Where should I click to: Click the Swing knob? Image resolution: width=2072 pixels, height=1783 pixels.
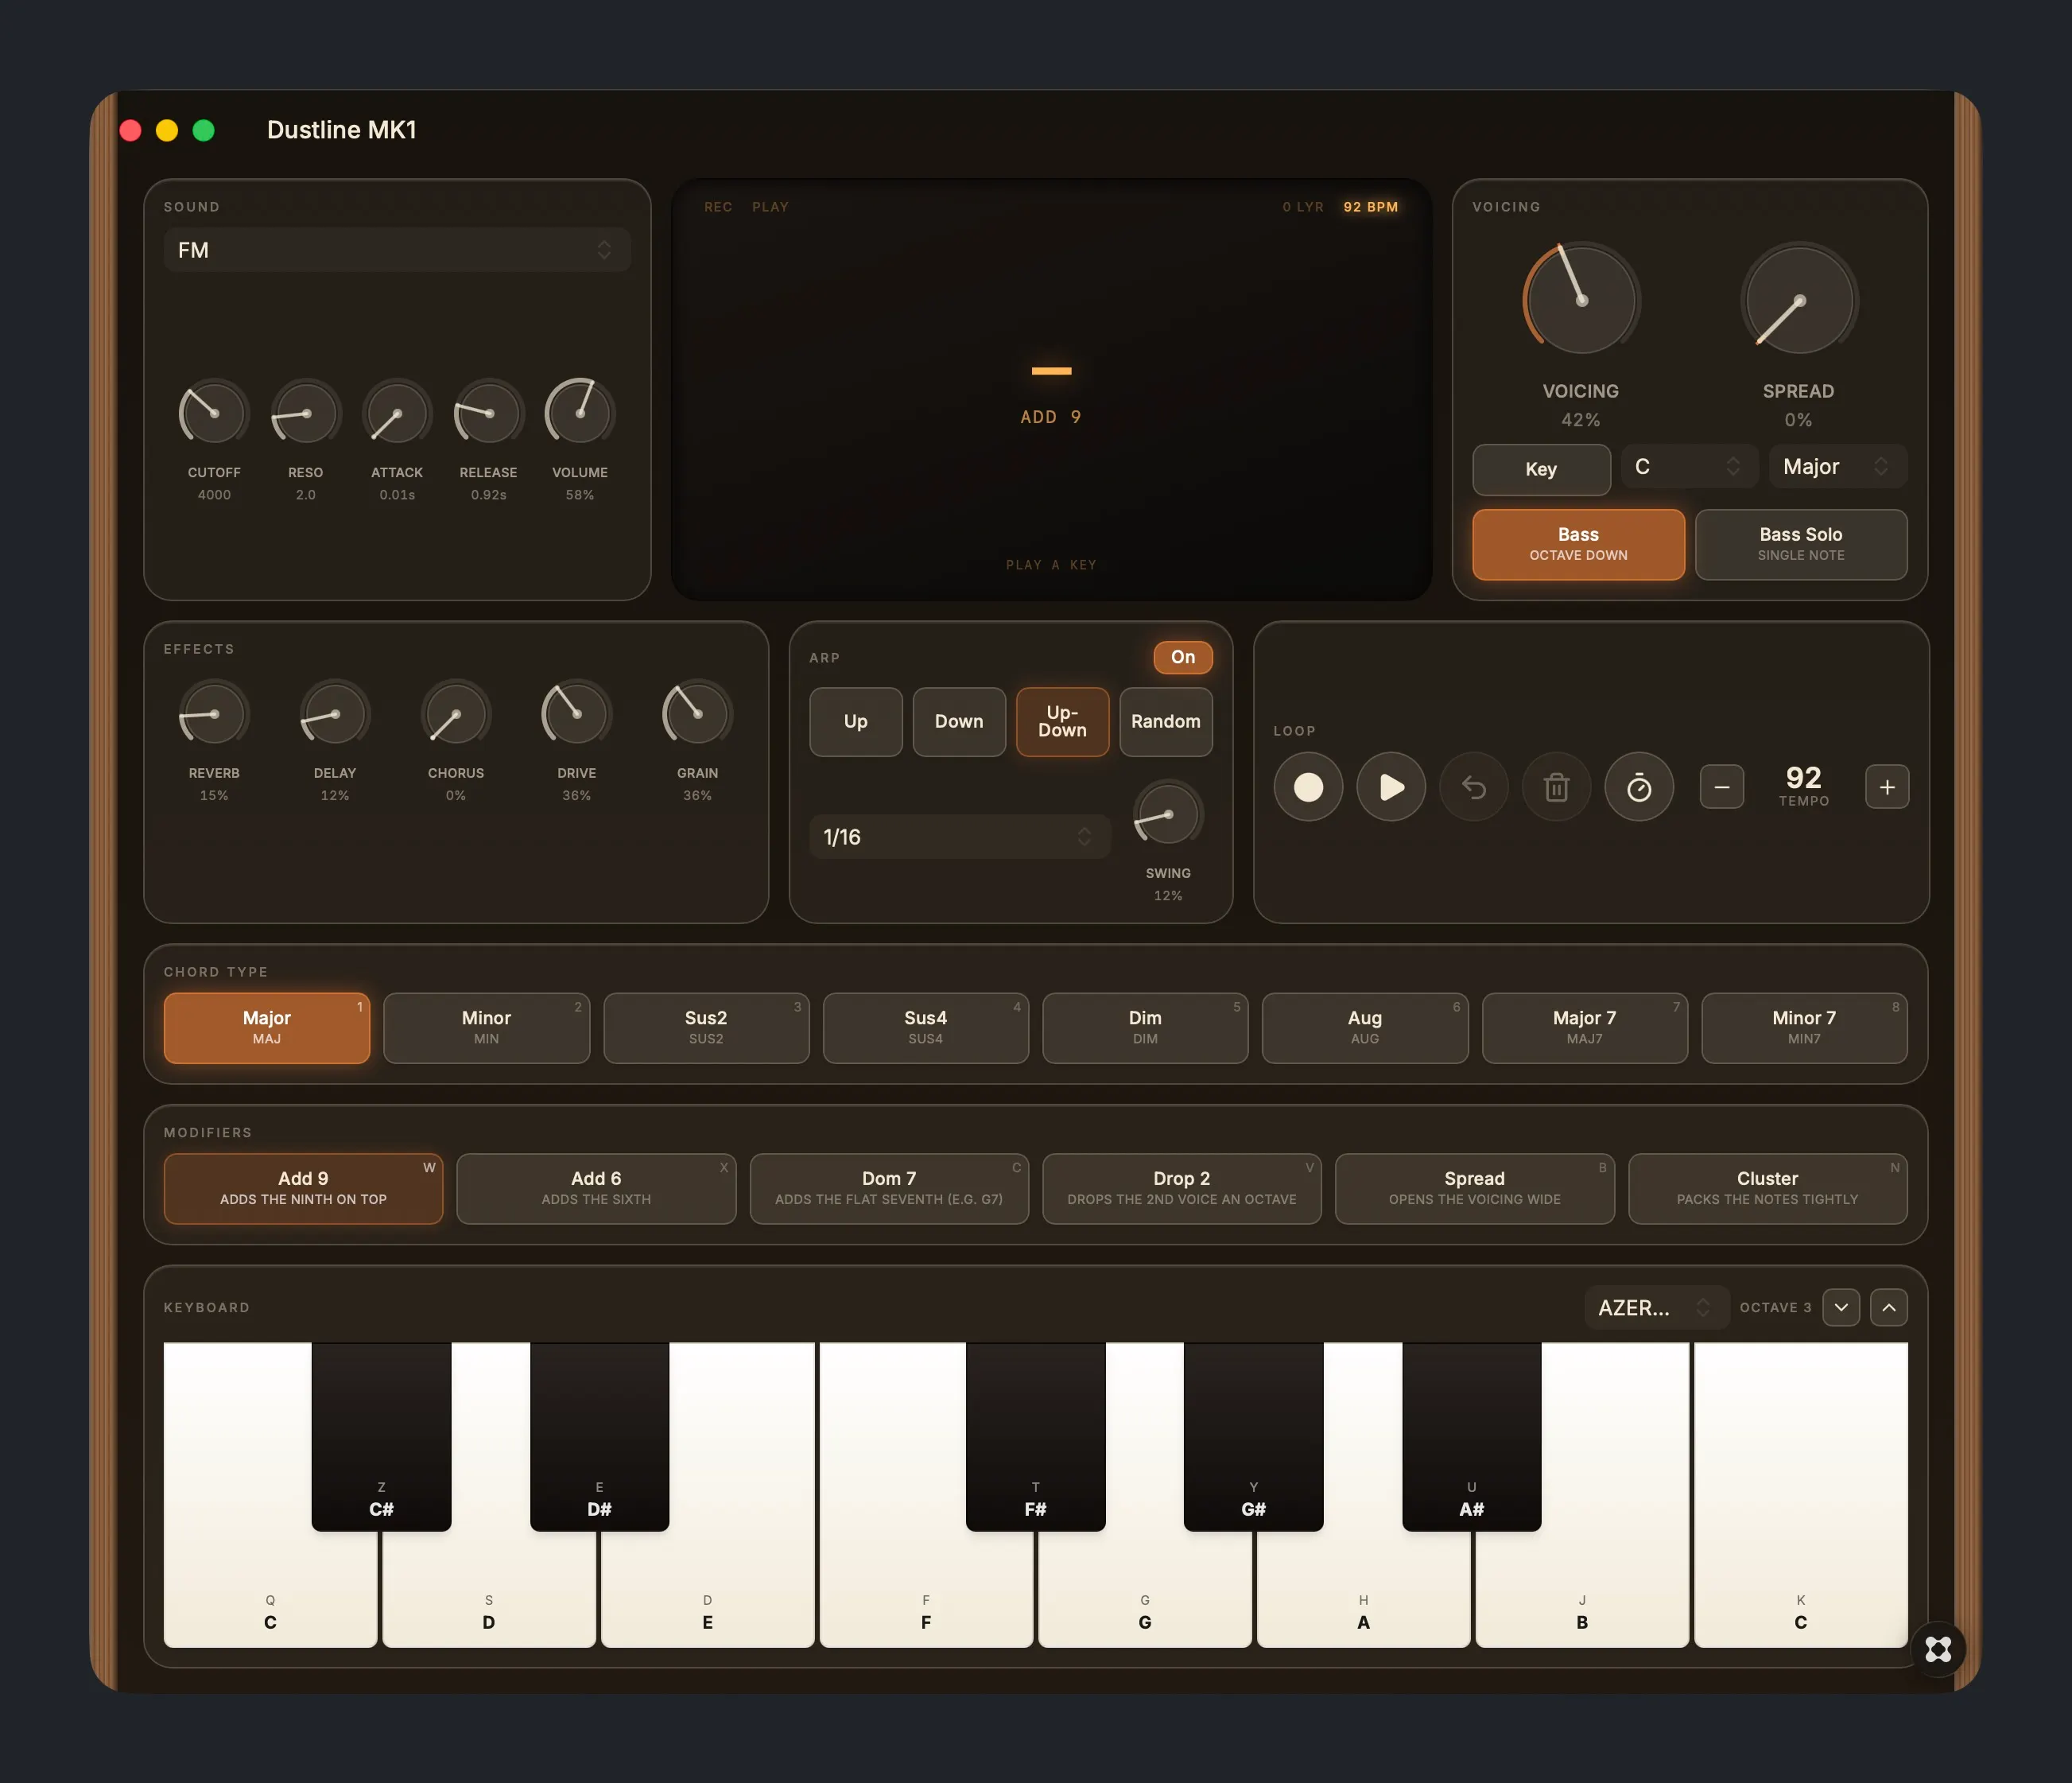(1168, 813)
